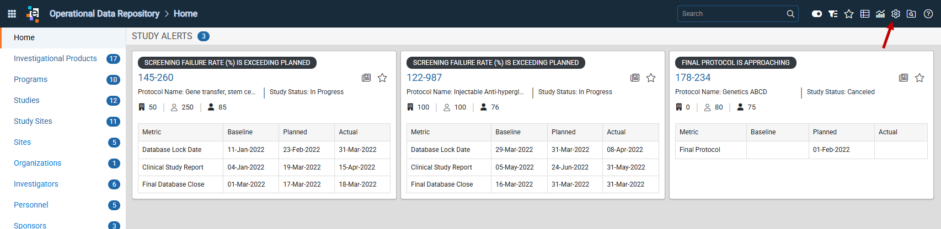This screenshot has width=941, height=229.
Task: Focus the Search input field
Action: click(x=731, y=14)
